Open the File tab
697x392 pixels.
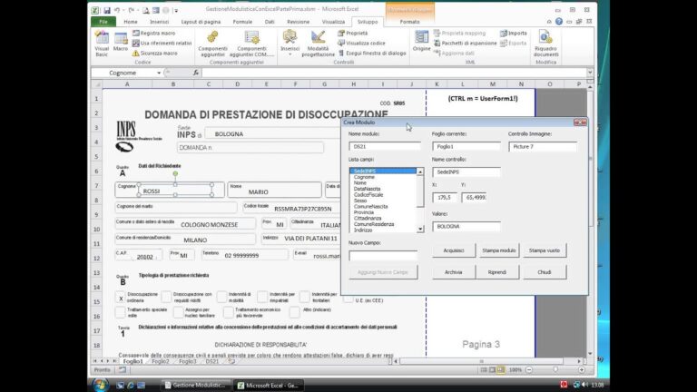(103, 22)
